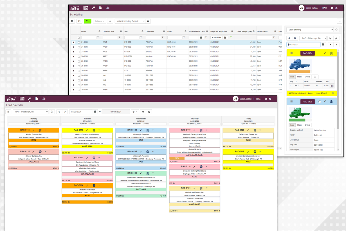Image resolution: width=346 pixels, height=231 pixels.
Task: Select the Orders tab under RAC-0105
Action: tap(307, 125)
